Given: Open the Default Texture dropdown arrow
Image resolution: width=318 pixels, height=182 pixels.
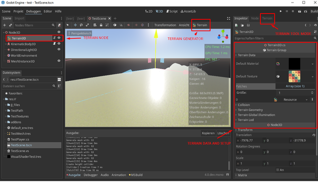Looking at the screenshot, I should [313, 77].
